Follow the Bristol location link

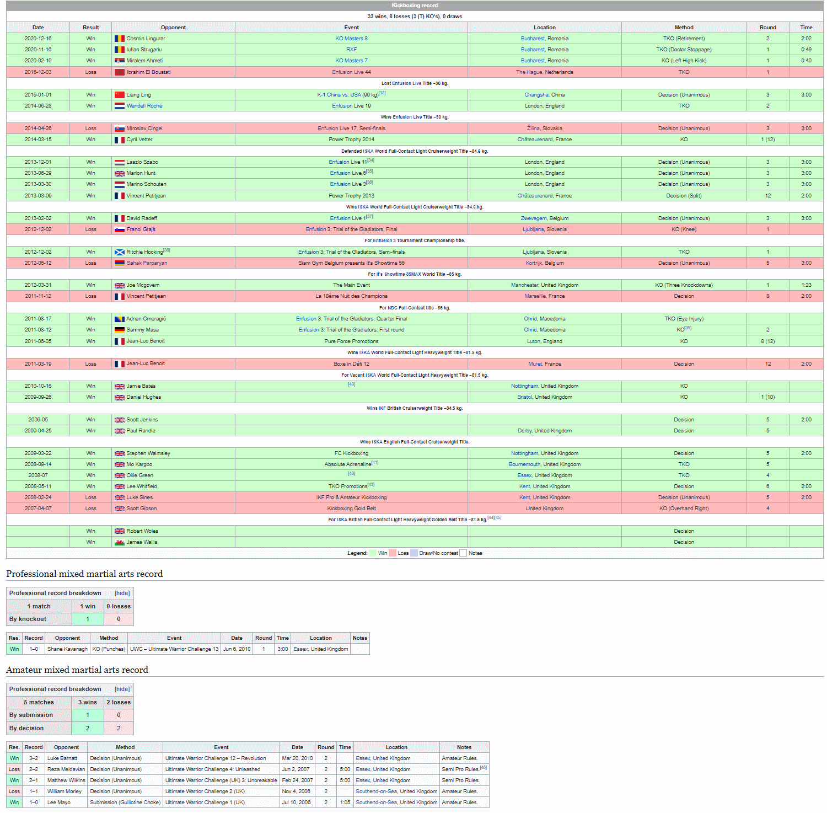coord(524,397)
